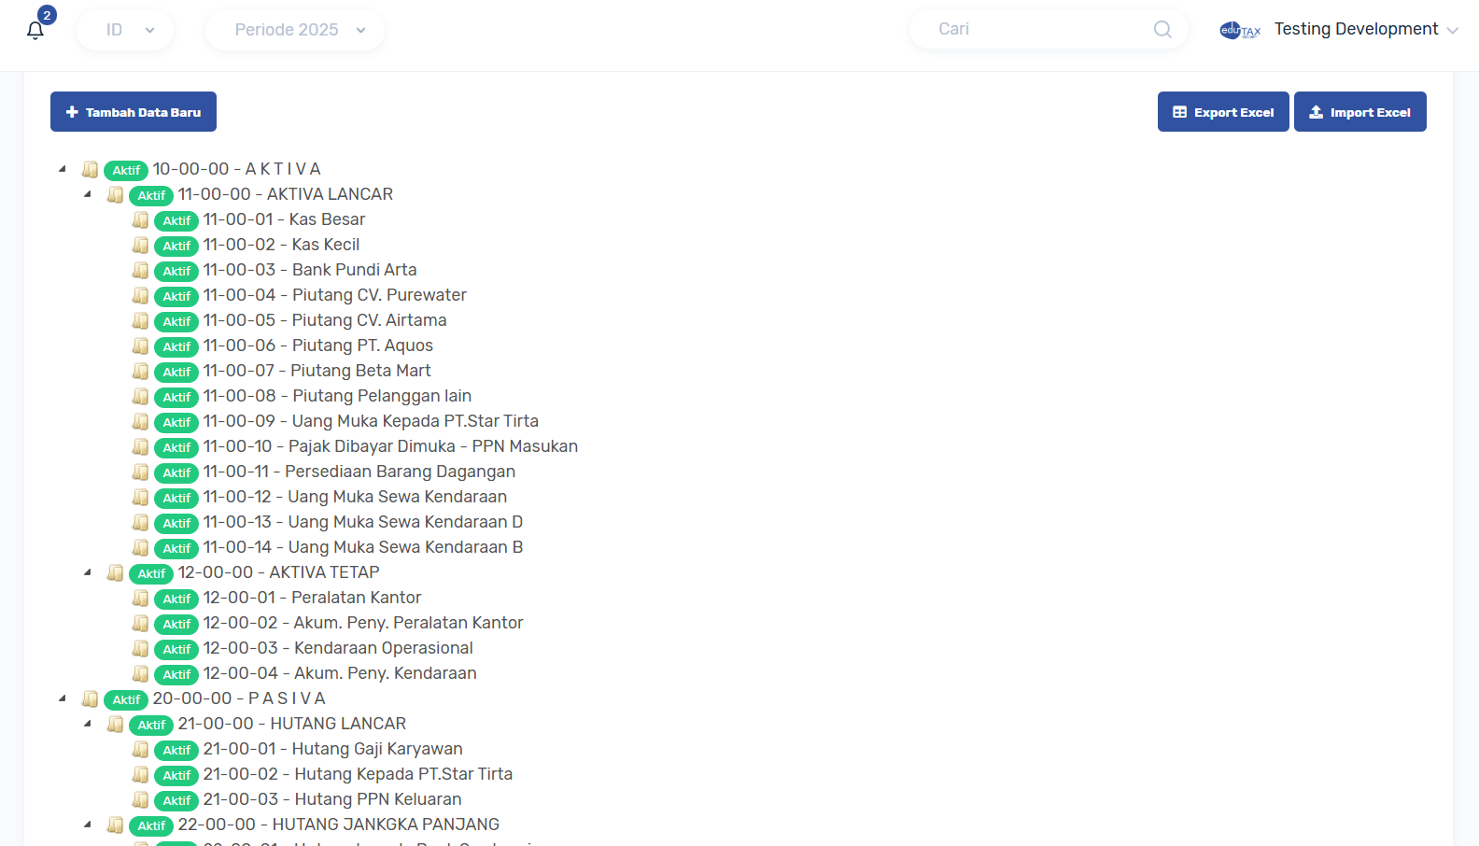Collapse the 20-00-00 PASIVA tree node
Image resolution: width=1479 pixels, height=846 pixels.
[x=63, y=698]
